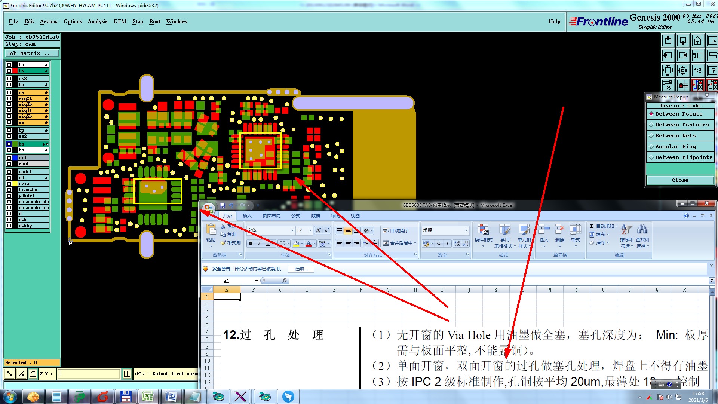Viewport: 718px width, 404px height.
Task: Expand the number format dropdown 常规
Action: tap(466, 230)
